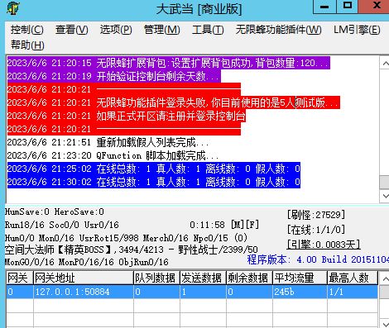
Task: Click gateway table scrollbar up arrow
Action: point(385,278)
